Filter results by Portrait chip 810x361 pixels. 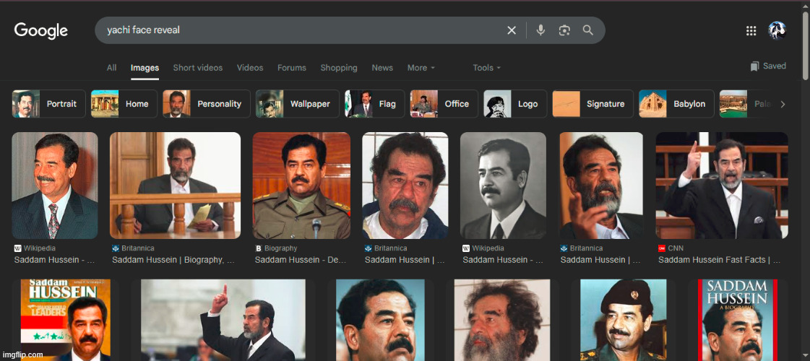(x=49, y=104)
